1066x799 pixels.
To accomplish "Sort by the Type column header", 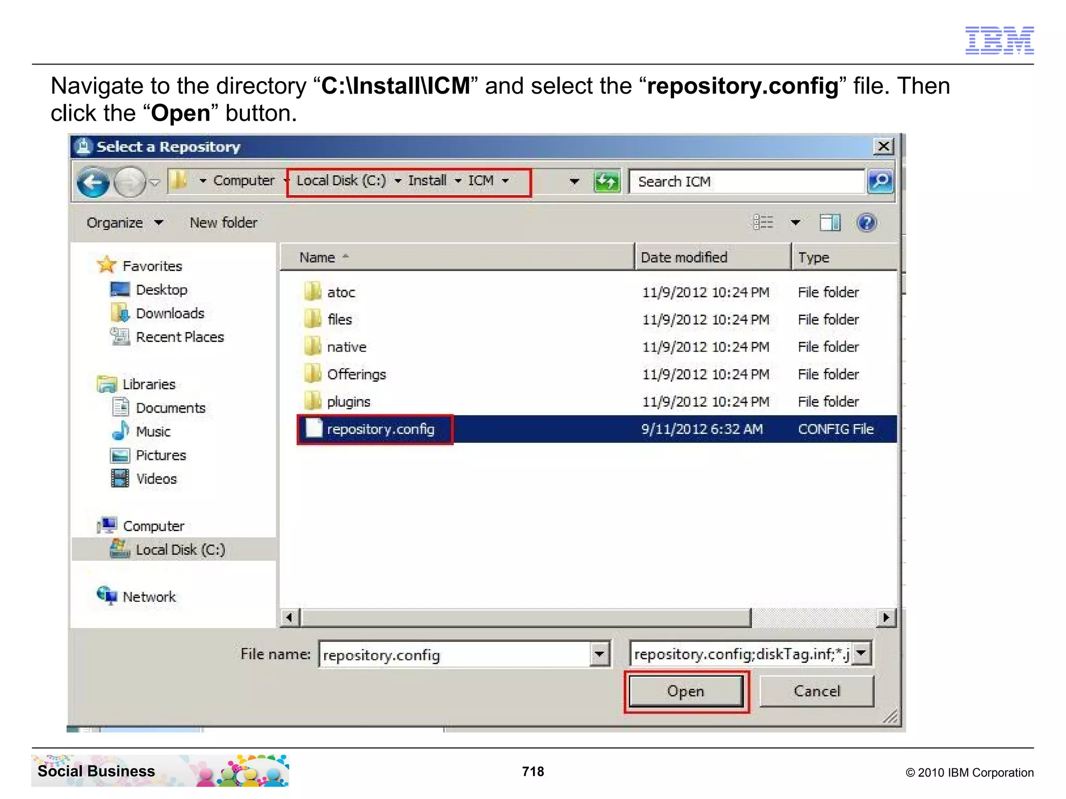I will pyautogui.click(x=845, y=257).
